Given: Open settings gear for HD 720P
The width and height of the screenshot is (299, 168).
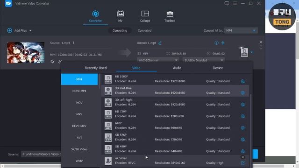Looking at the screenshot, I should 243,116.
